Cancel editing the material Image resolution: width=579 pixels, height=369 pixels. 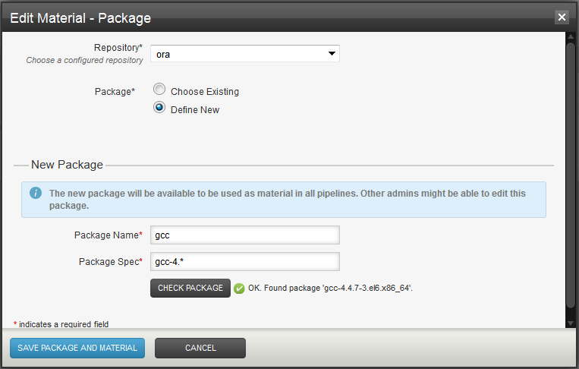200,348
